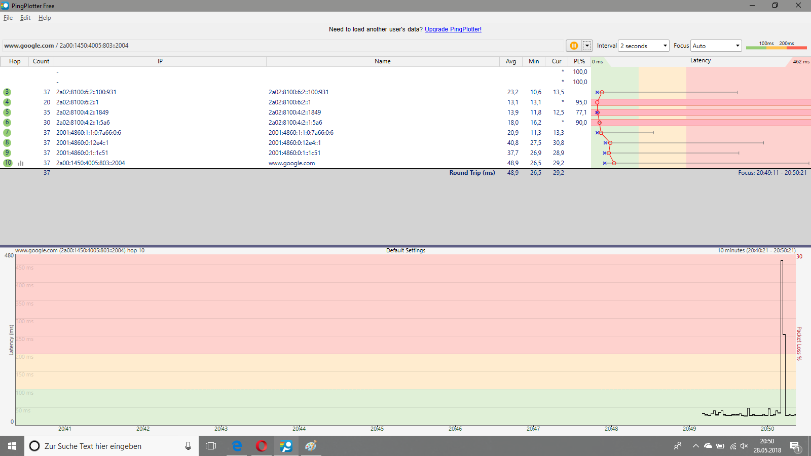This screenshot has height=456, width=811.
Task: Open the File menu
Action: [8, 18]
